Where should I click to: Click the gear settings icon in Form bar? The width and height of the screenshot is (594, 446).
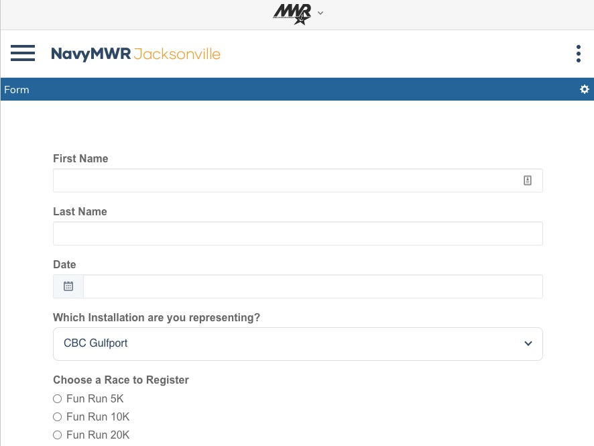584,89
